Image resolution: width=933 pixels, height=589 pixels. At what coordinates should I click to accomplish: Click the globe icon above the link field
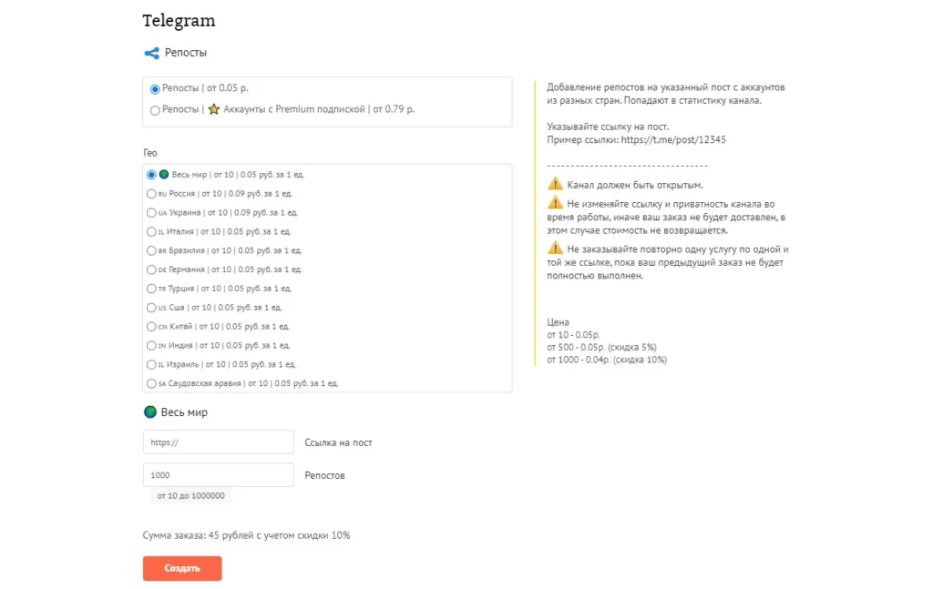pyautogui.click(x=150, y=411)
